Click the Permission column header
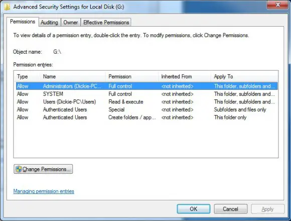Image resolution: width=291 pixels, height=221 pixels. 132,76
